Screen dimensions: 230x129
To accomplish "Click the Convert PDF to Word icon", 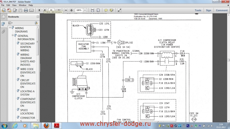I will 9,10.
